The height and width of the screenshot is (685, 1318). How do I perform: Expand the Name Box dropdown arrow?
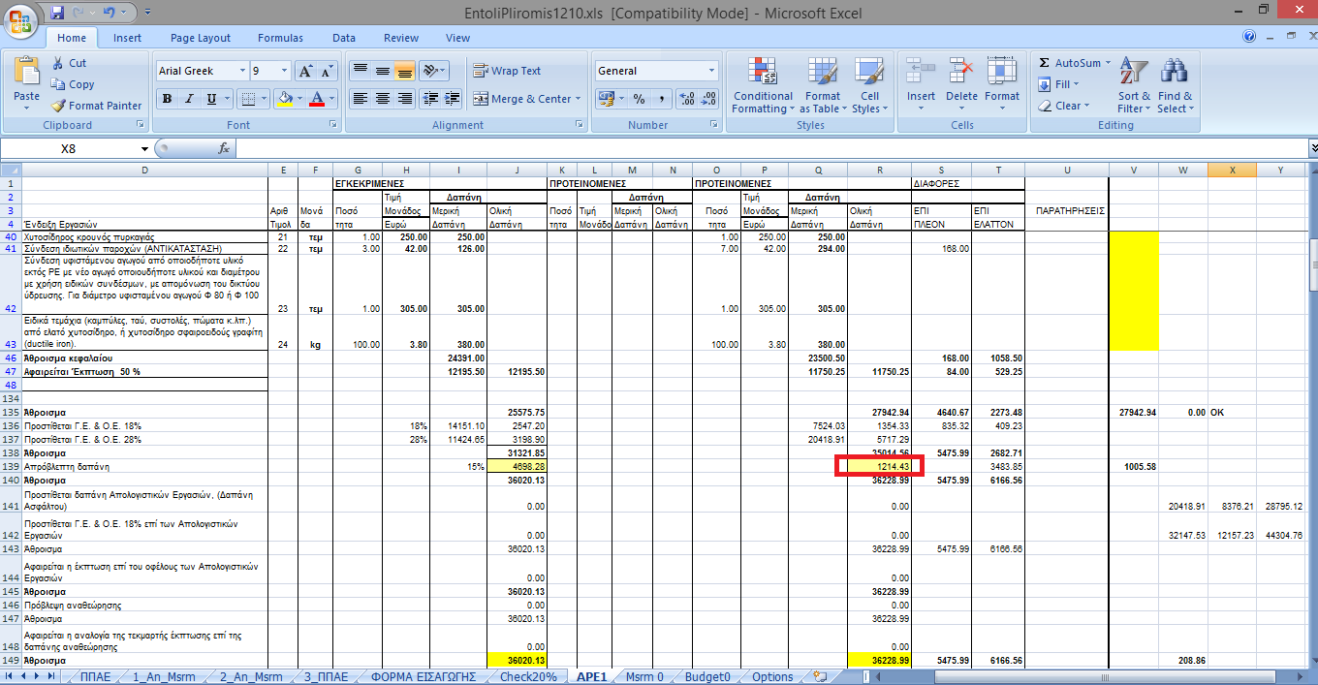coord(144,148)
